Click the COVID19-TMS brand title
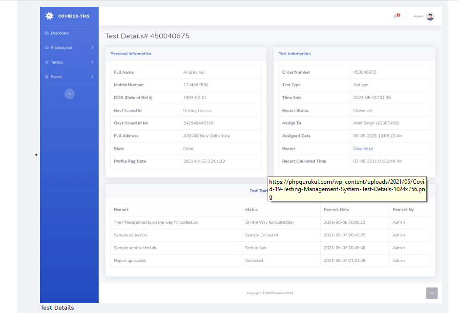This screenshot has width=458, height=313. (x=74, y=16)
